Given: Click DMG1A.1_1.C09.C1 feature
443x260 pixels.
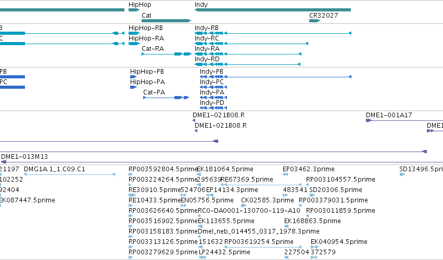Looking at the screenshot, I should pos(69,174).
